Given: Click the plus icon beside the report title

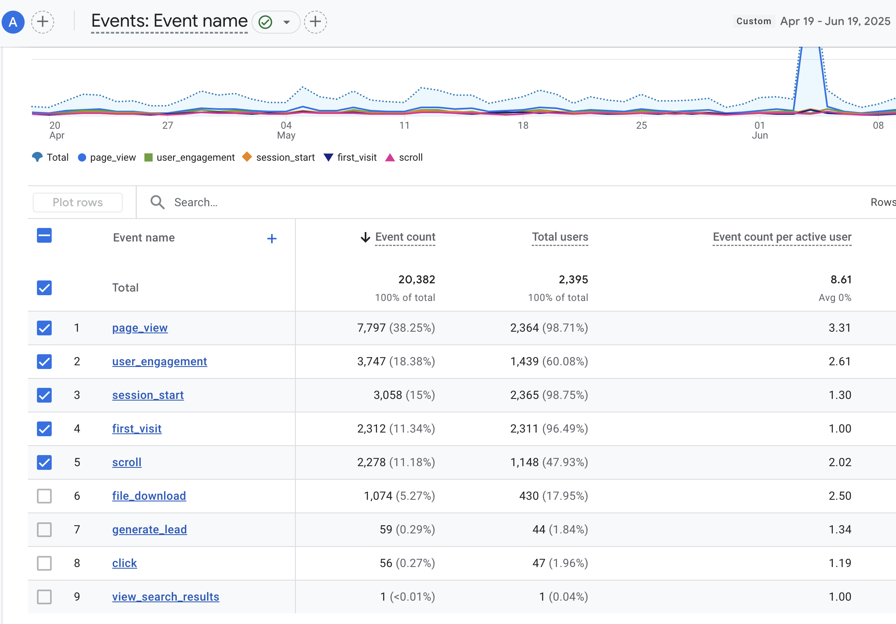Looking at the screenshot, I should click(x=315, y=22).
